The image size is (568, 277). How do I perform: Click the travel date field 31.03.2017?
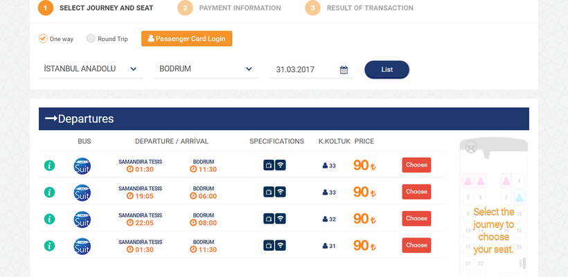point(303,70)
